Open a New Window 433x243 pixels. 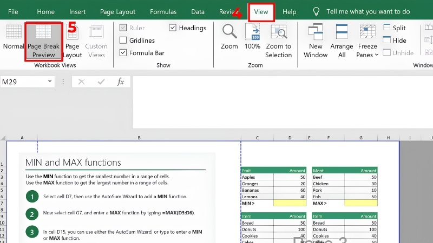coord(316,42)
